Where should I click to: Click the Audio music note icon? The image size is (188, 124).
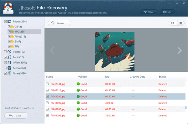pos(9,57)
